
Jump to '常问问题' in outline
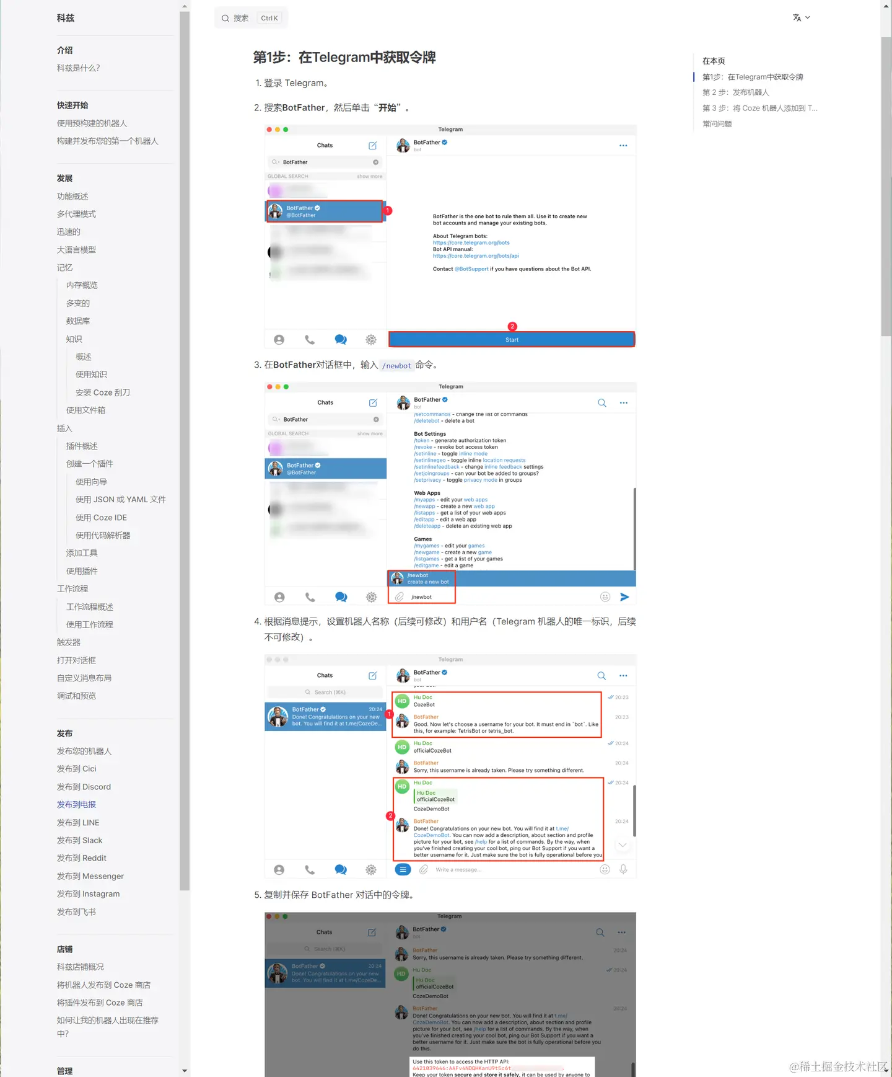(717, 124)
